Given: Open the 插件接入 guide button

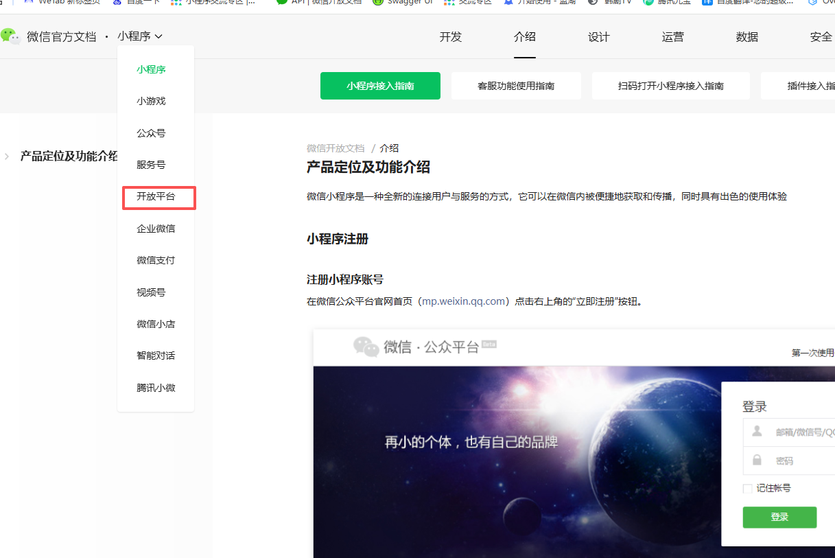Looking at the screenshot, I should tap(798, 86).
